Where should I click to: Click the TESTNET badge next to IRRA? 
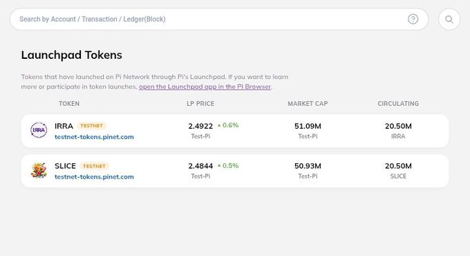coord(91,126)
